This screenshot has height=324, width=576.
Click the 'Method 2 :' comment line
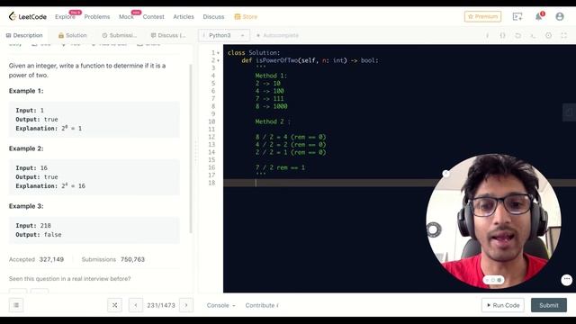point(273,121)
